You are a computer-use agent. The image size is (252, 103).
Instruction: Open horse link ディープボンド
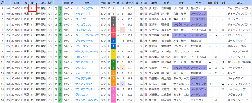tap(84, 73)
